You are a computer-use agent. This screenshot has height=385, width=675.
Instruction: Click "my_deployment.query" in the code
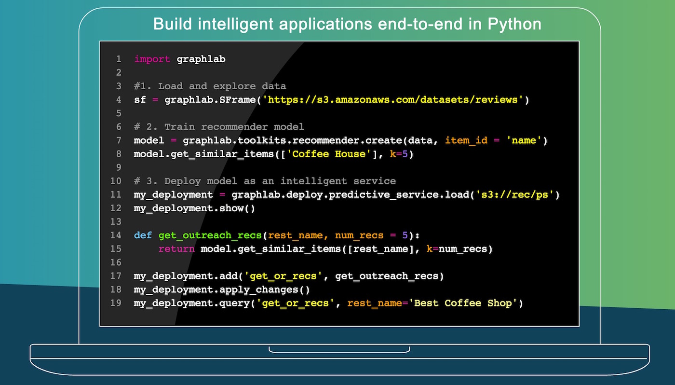click(192, 303)
